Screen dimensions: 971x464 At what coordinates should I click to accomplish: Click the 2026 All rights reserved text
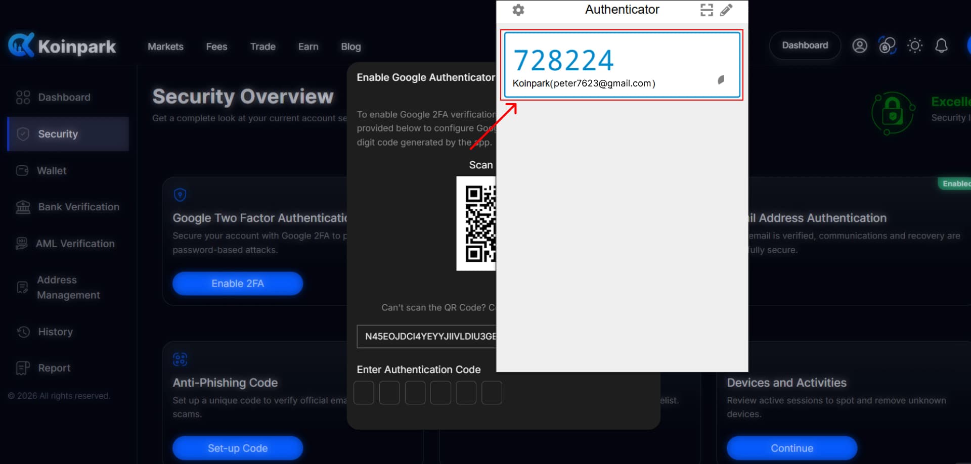tap(59, 396)
